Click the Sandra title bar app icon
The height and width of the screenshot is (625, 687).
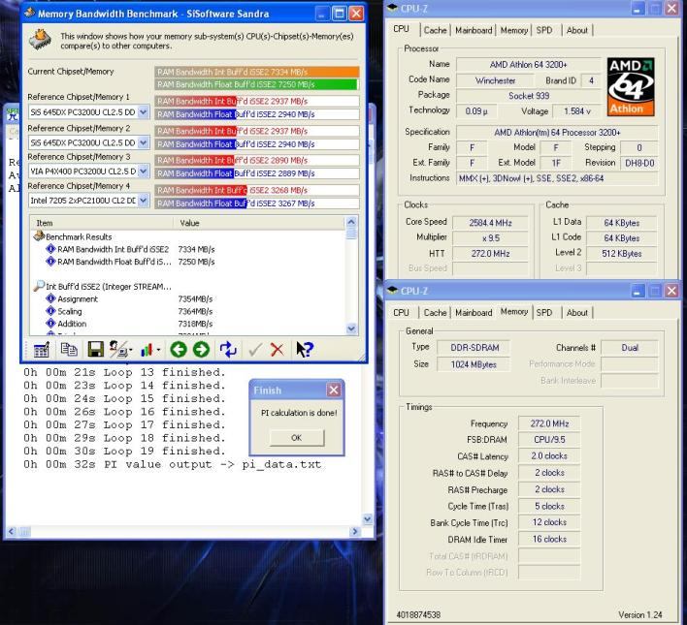(x=30, y=14)
